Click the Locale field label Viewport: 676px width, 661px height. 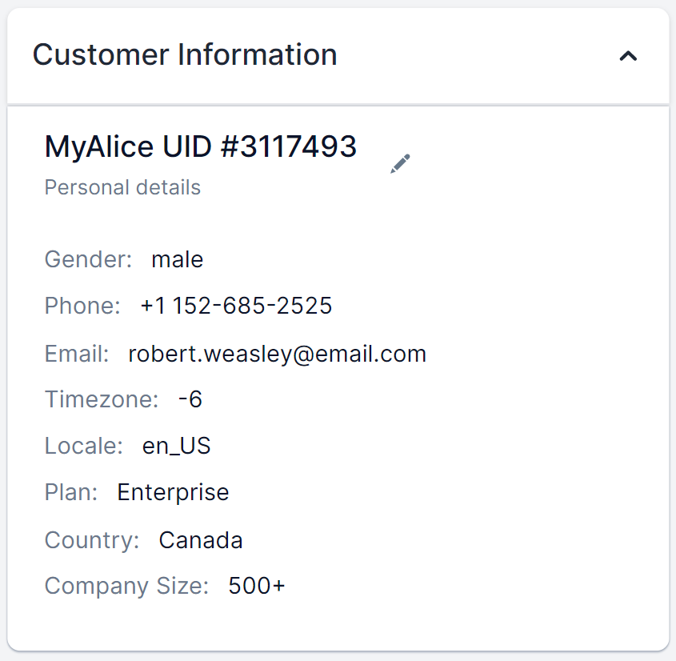(84, 446)
